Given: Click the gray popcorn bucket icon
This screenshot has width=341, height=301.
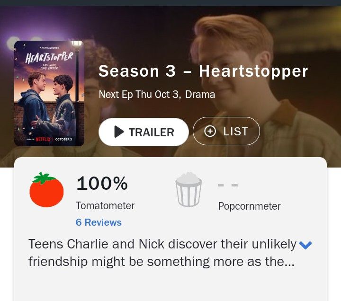Looking at the screenshot, I should pos(188,189).
